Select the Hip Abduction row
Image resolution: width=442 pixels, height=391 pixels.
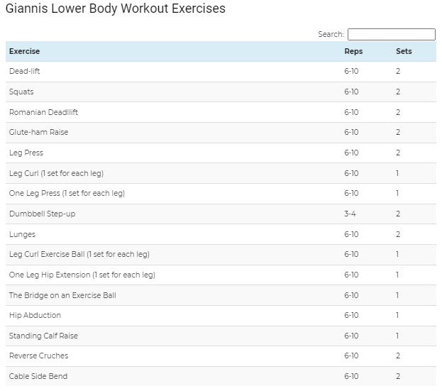tap(221, 316)
